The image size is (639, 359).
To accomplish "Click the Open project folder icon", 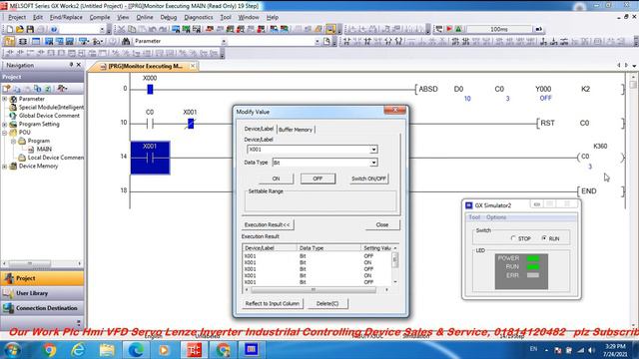I will tap(20, 29).
